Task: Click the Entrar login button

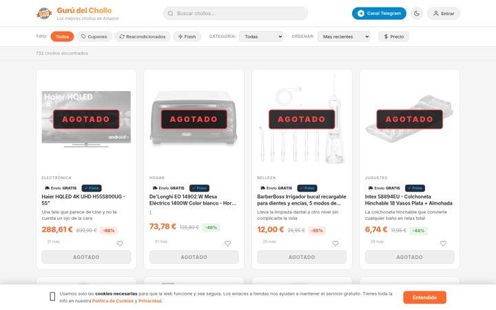Action: pos(444,13)
